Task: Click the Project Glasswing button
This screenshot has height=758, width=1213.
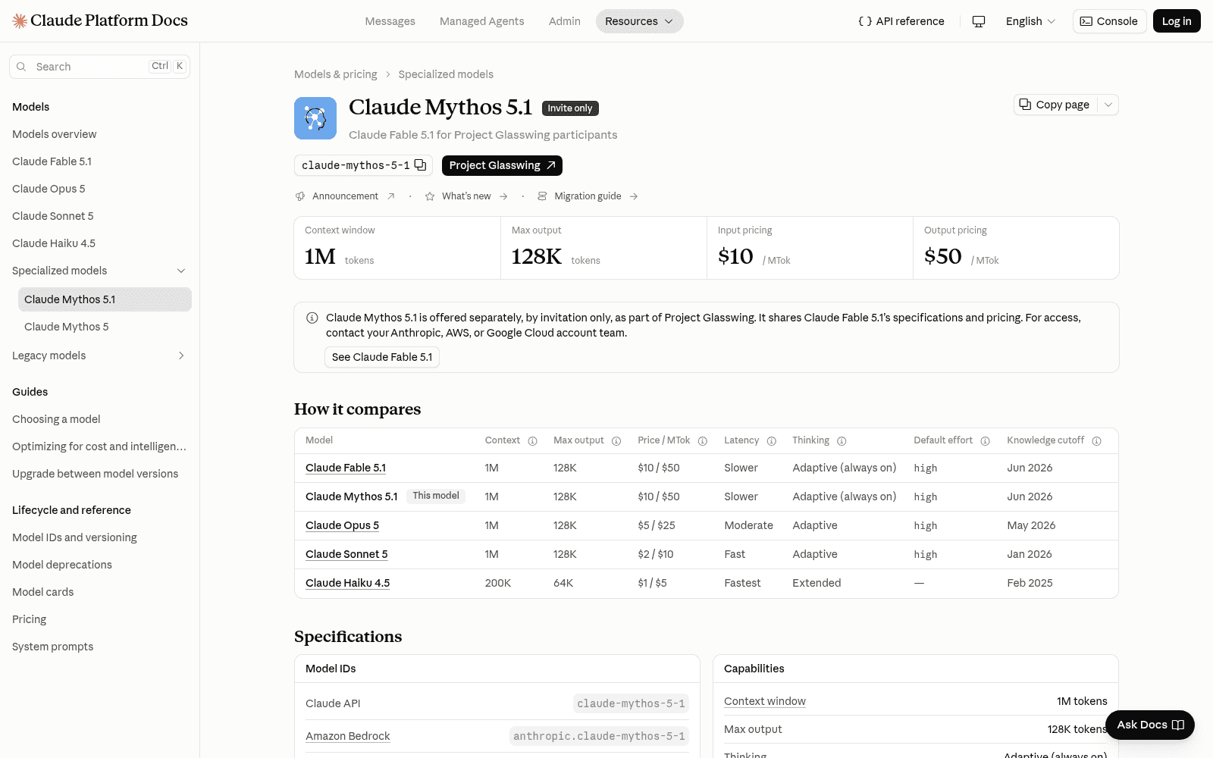Action: pos(502,165)
